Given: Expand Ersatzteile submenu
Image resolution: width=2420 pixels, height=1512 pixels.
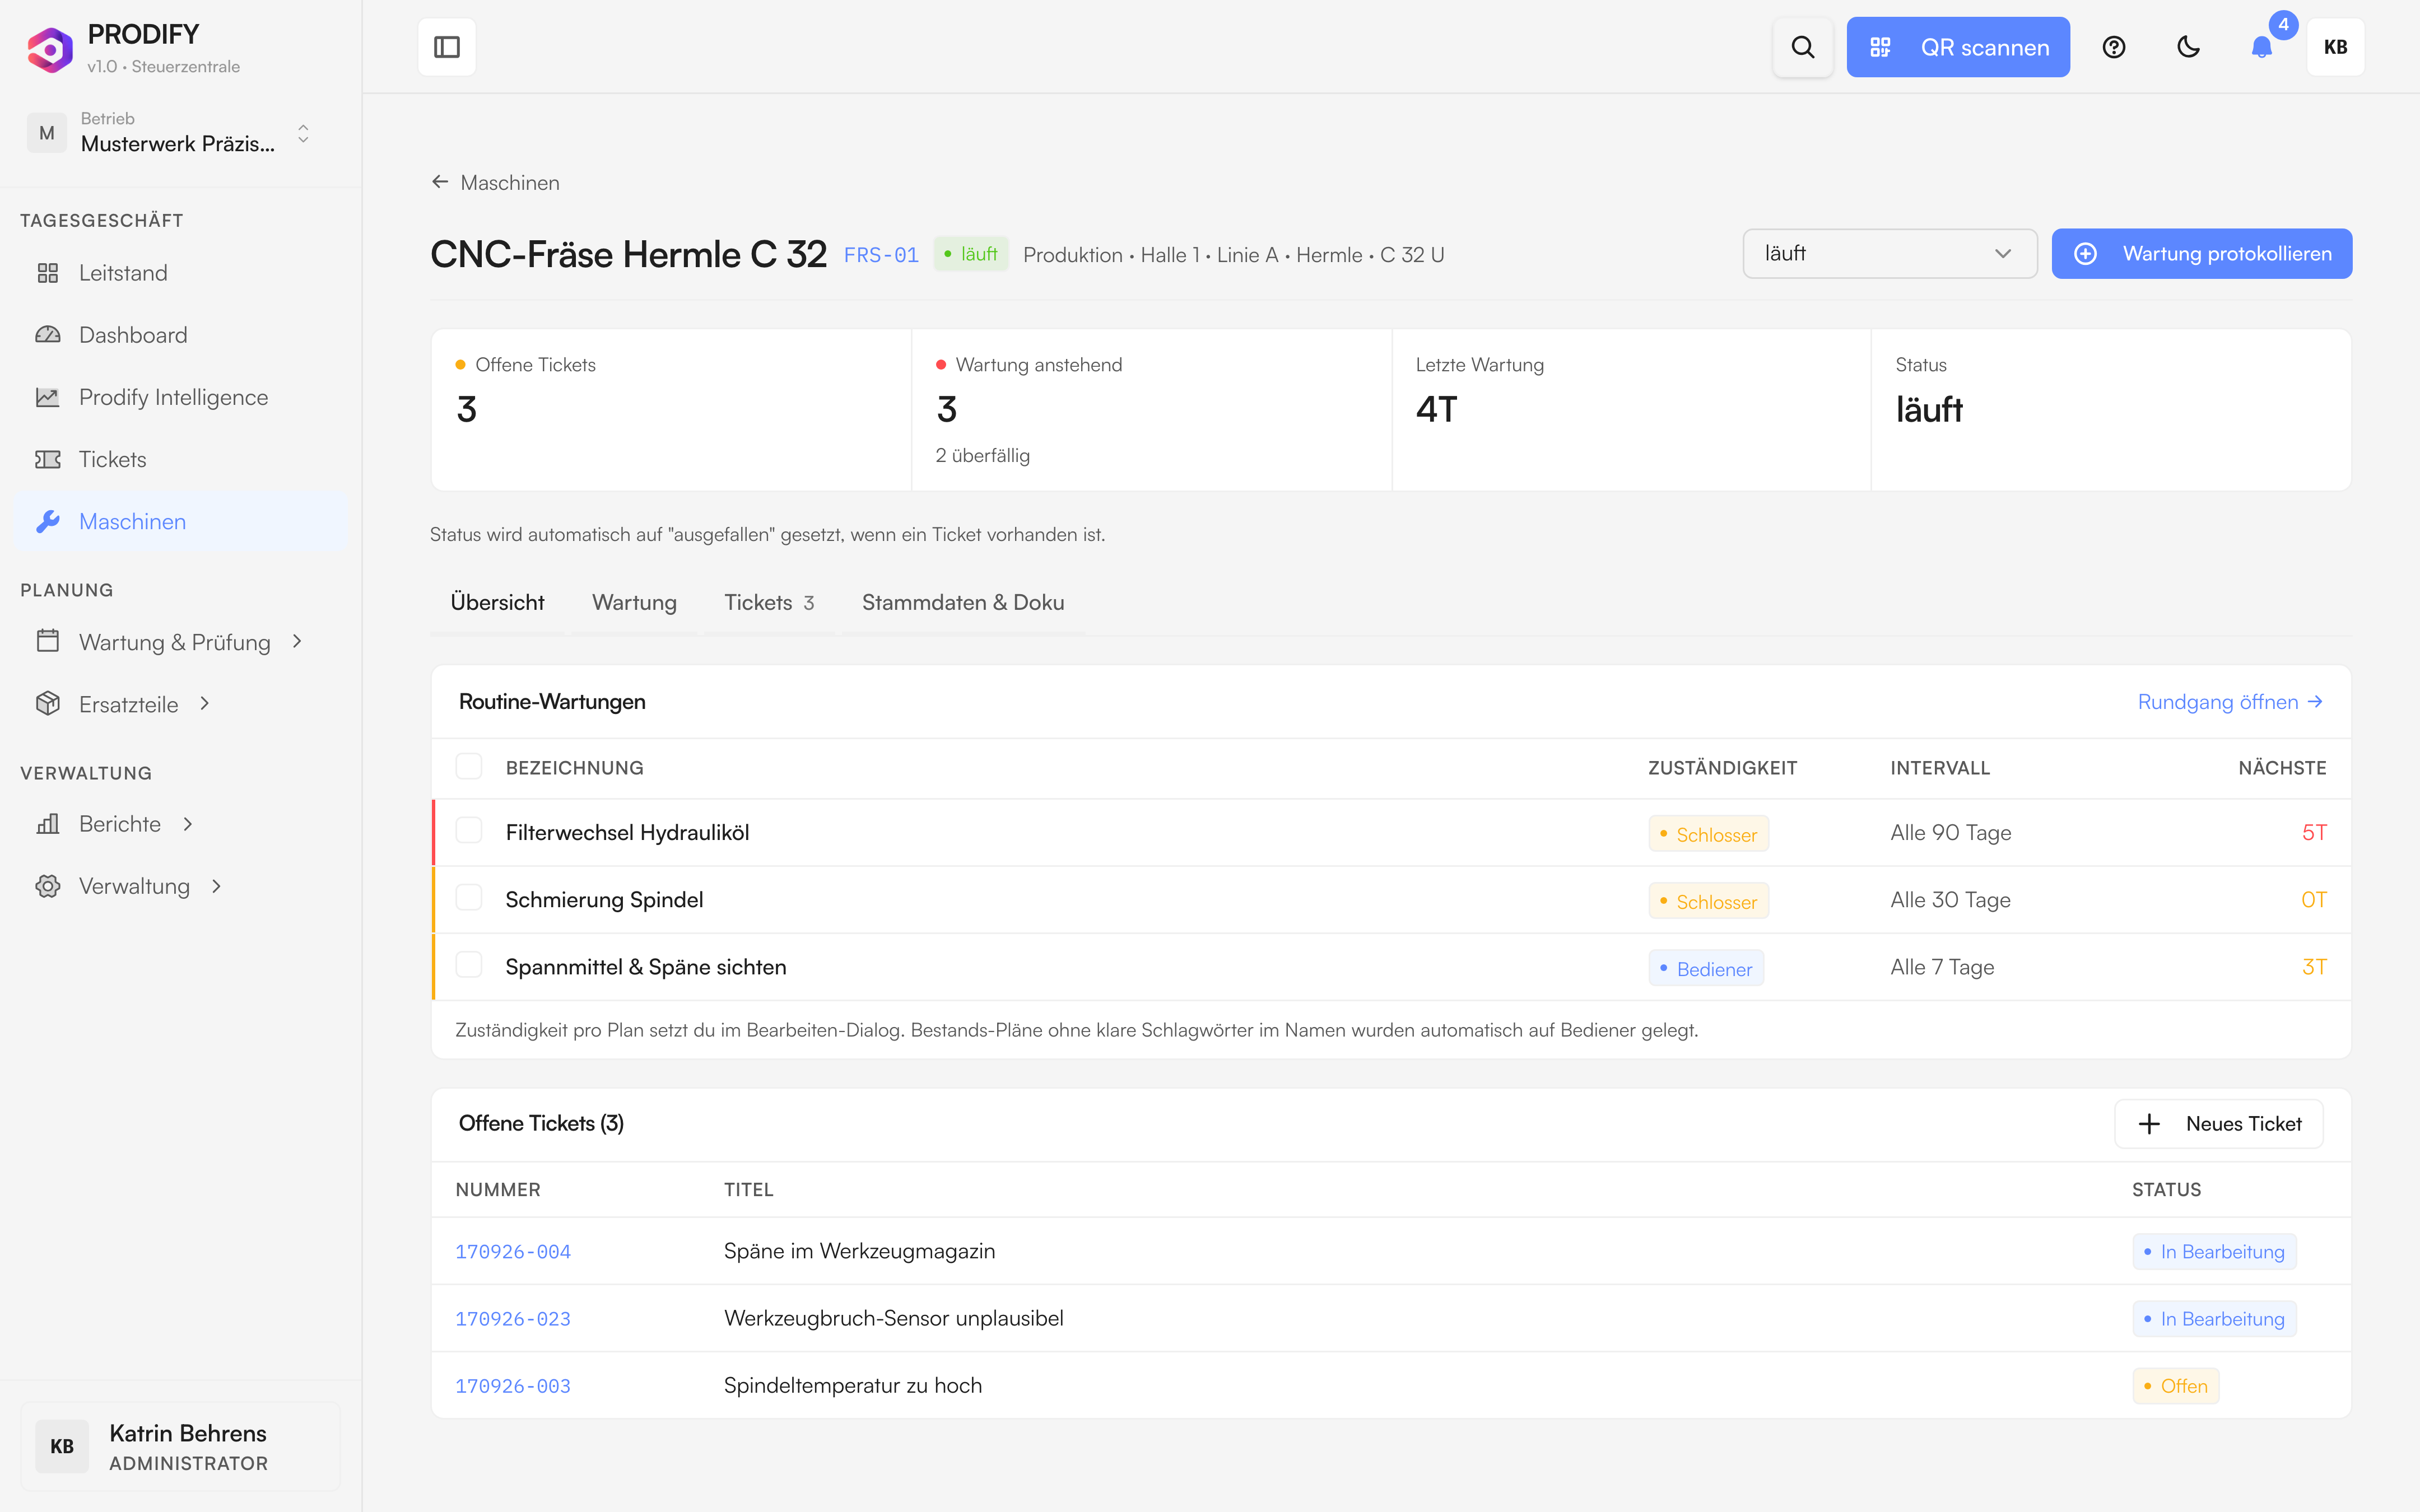Looking at the screenshot, I should pyautogui.click(x=181, y=704).
